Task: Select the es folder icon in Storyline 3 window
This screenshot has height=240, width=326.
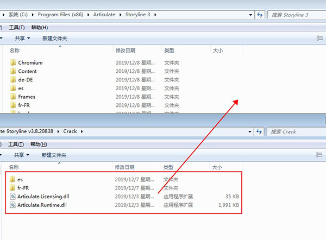Action: point(13,88)
